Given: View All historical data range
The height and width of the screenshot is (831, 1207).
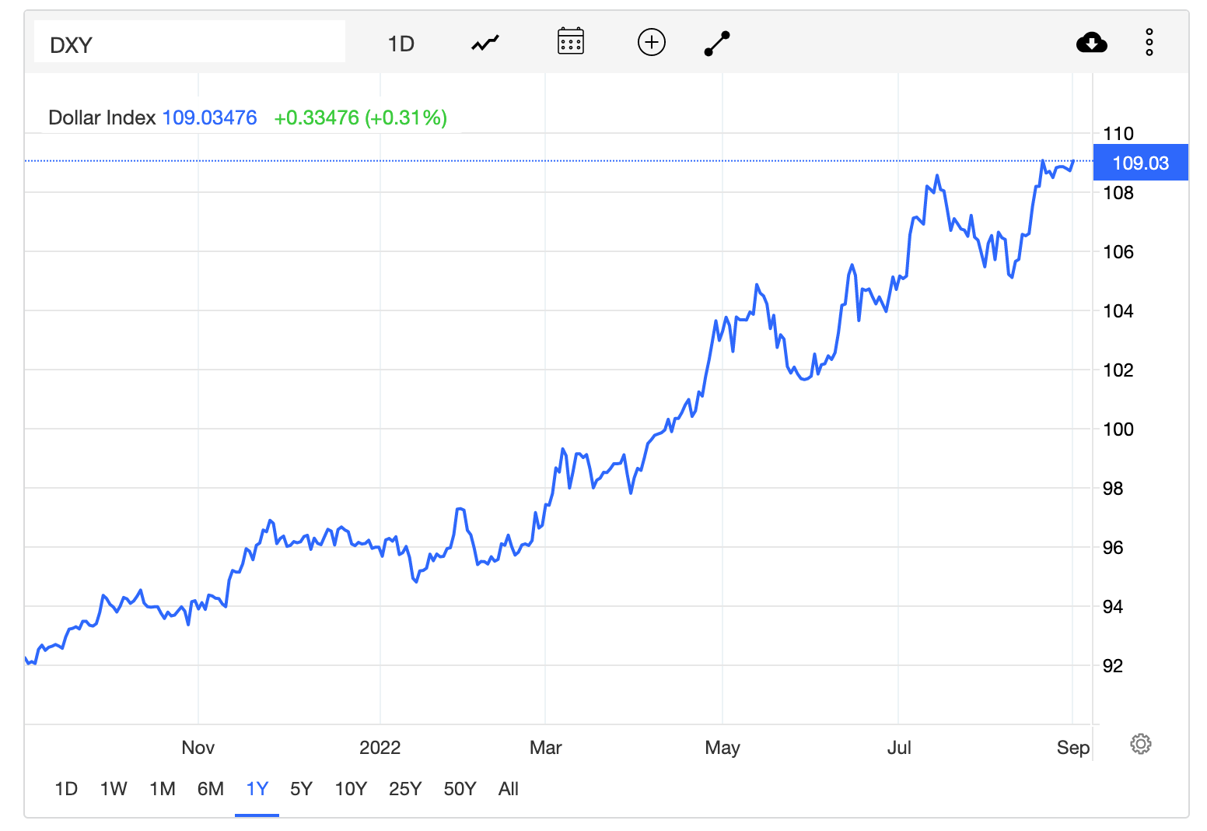Looking at the screenshot, I should pyautogui.click(x=509, y=789).
